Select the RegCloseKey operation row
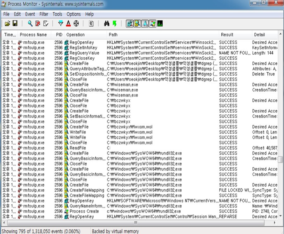This screenshot has height=234, width=284. click(139, 58)
